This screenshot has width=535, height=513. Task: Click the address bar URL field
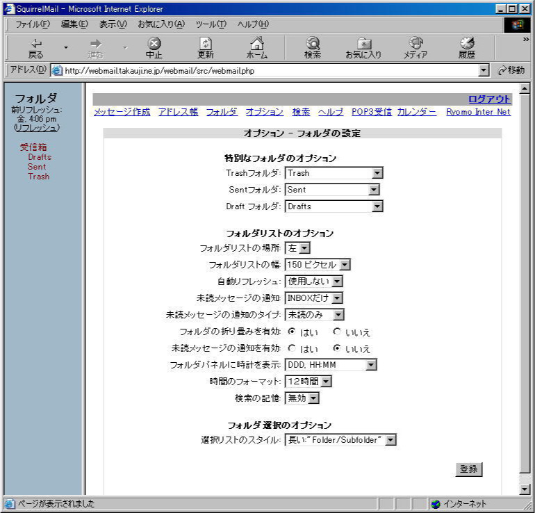(x=271, y=71)
